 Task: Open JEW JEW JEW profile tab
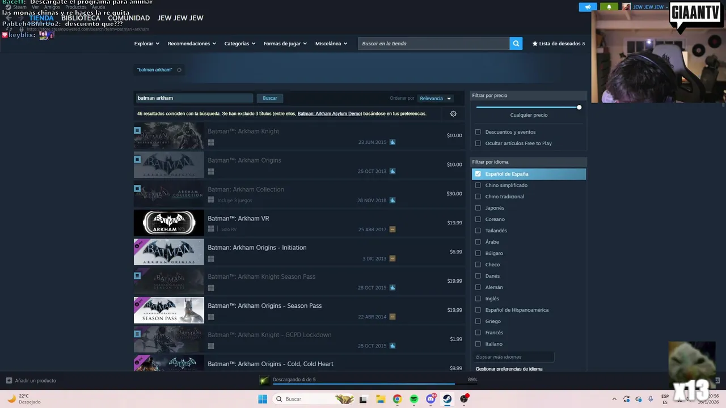180,18
